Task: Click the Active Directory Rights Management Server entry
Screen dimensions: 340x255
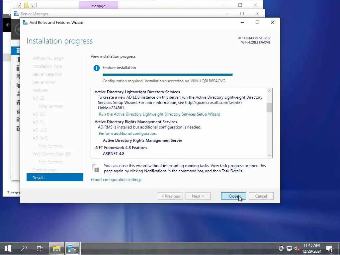Action: (142, 140)
